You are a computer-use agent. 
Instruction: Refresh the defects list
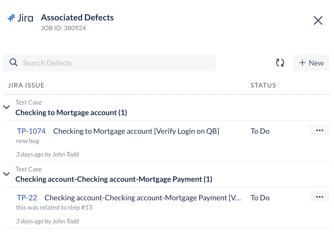(280, 63)
